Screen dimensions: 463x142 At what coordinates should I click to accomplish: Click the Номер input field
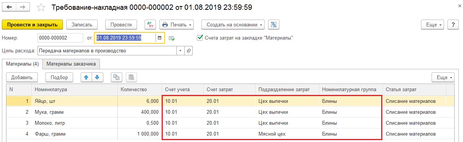pos(60,38)
